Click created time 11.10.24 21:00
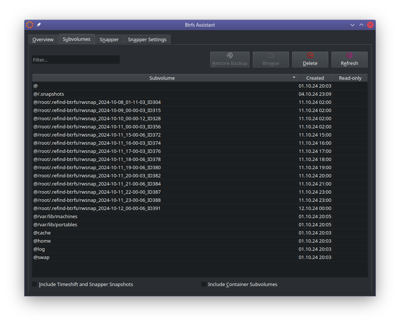The height and width of the screenshot is (325, 400). tap(315, 184)
